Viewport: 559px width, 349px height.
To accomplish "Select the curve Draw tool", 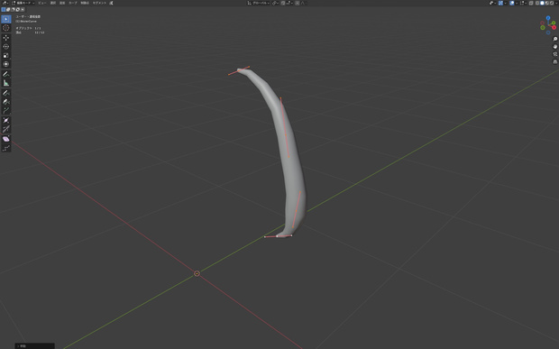I will (6, 93).
